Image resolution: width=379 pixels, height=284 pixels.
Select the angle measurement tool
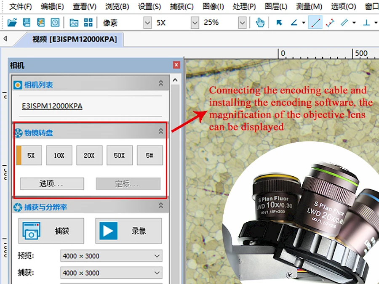(294, 23)
